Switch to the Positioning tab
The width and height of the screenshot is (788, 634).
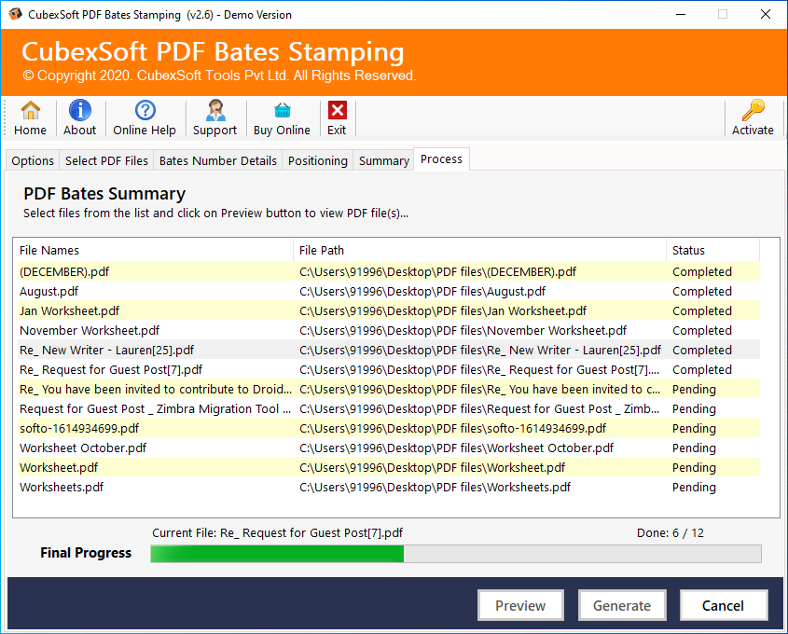317,161
